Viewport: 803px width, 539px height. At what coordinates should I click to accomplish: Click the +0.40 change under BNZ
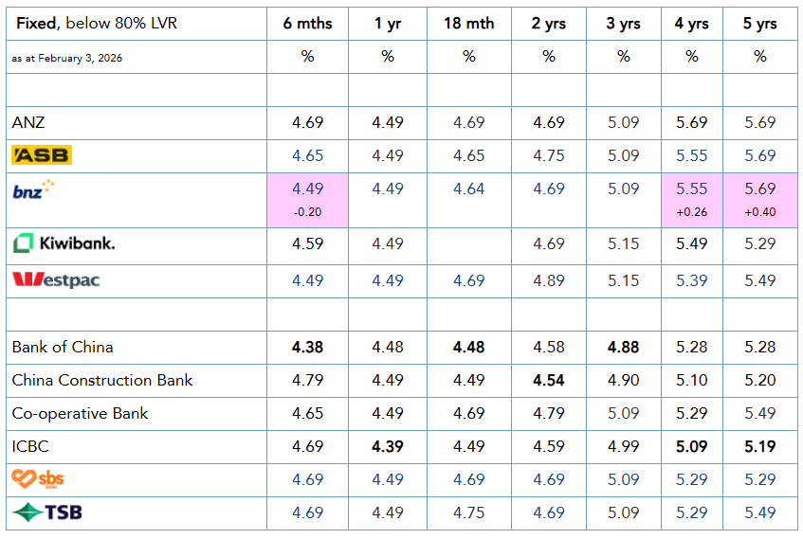tap(760, 212)
